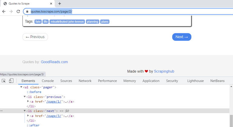The height and width of the screenshot is (127, 233).
Task: Go to the Previous page button
Action: click(x=35, y=37)
